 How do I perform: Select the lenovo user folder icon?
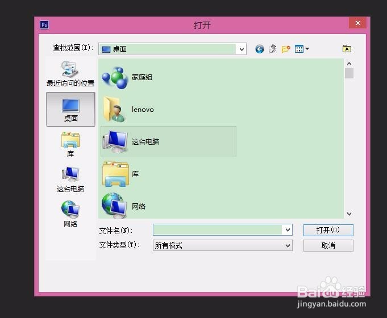pos(115,109)
